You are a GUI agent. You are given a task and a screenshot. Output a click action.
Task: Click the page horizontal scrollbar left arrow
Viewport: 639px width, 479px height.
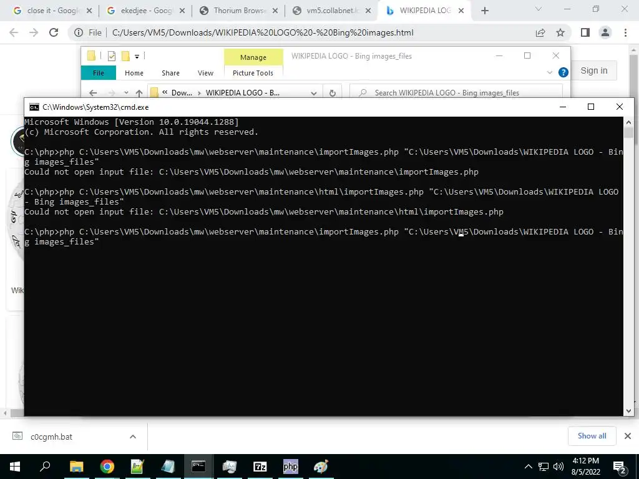click(4, 413)
